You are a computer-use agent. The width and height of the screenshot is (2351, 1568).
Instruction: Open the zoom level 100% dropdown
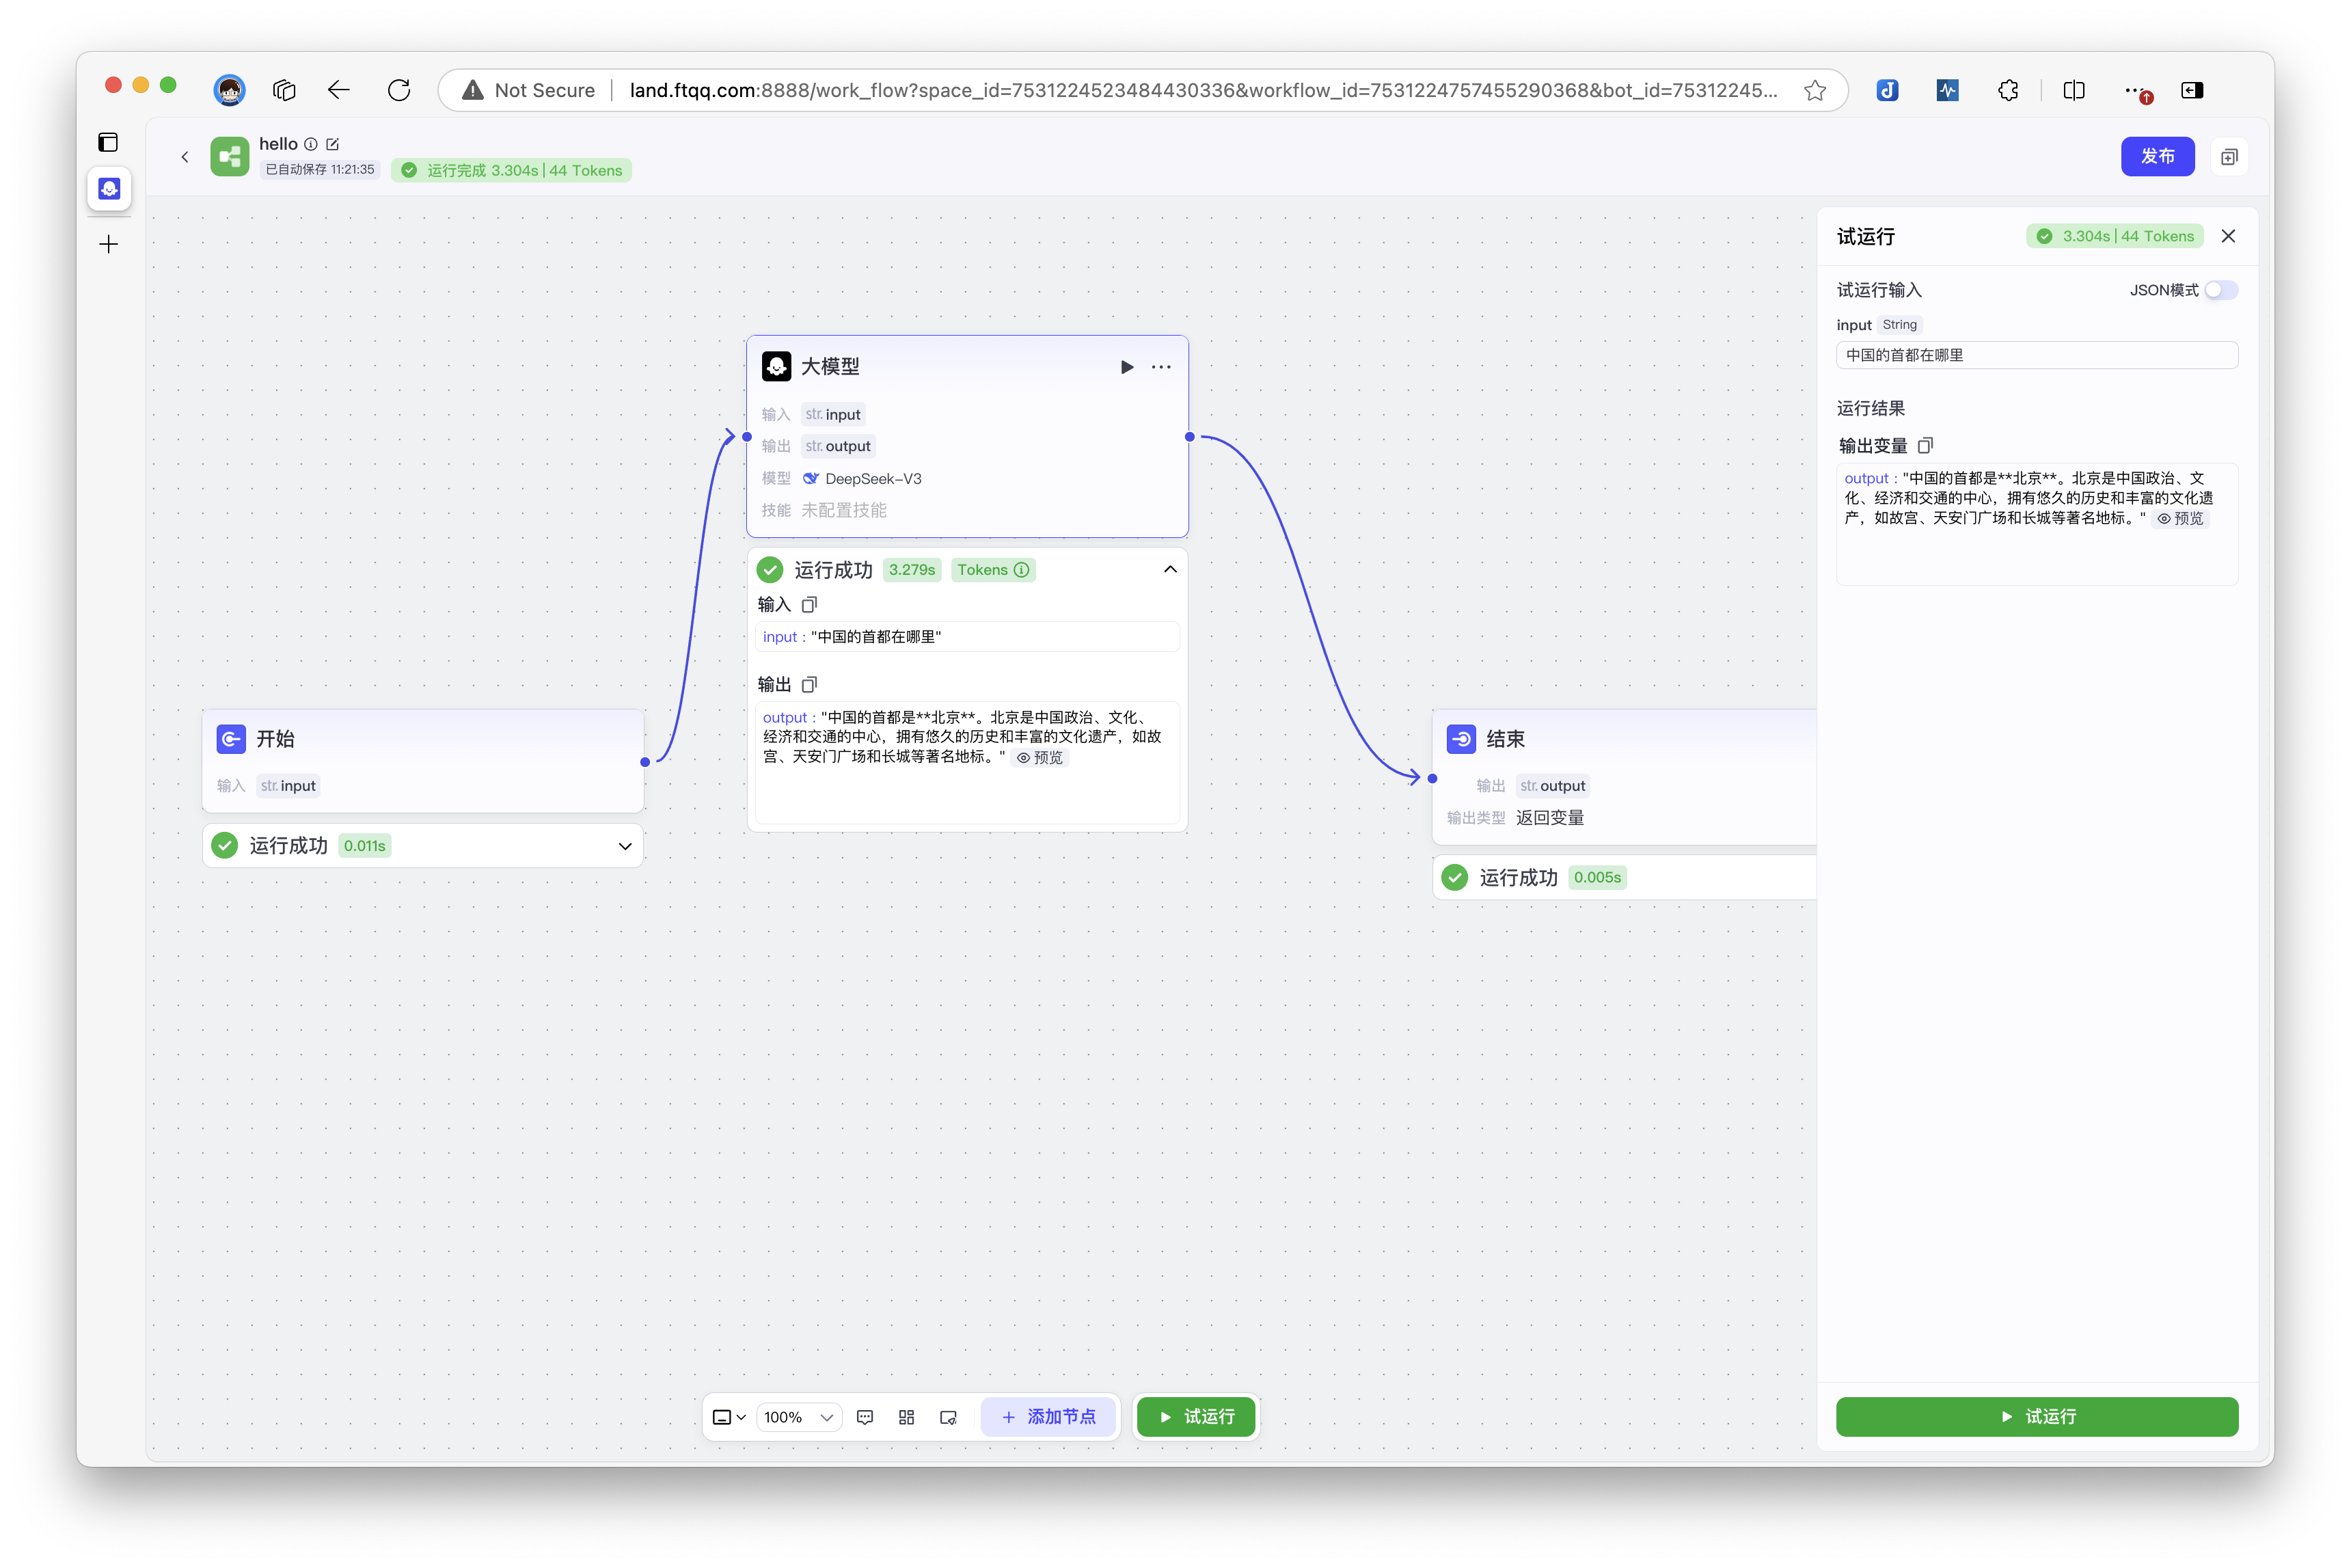tap(798, 1417)
